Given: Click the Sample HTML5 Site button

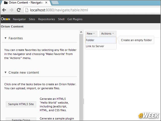Looking at the screenshot, I should pos(21,104).
